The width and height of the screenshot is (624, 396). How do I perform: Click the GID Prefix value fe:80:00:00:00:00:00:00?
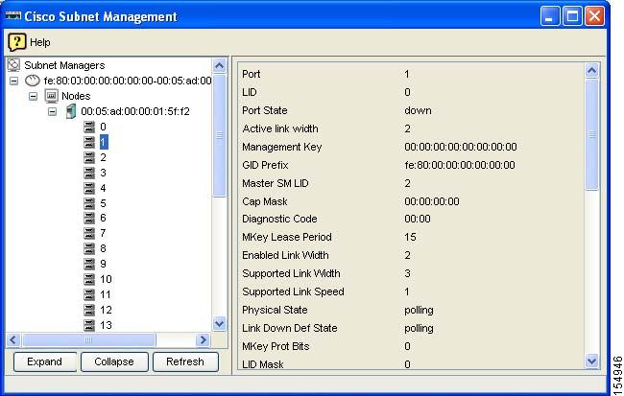click(x=460, y=165)
